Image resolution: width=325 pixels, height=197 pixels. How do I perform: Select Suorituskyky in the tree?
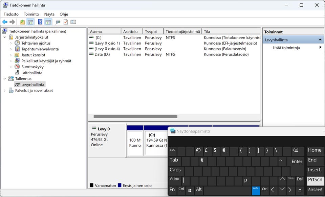(32, 67)
